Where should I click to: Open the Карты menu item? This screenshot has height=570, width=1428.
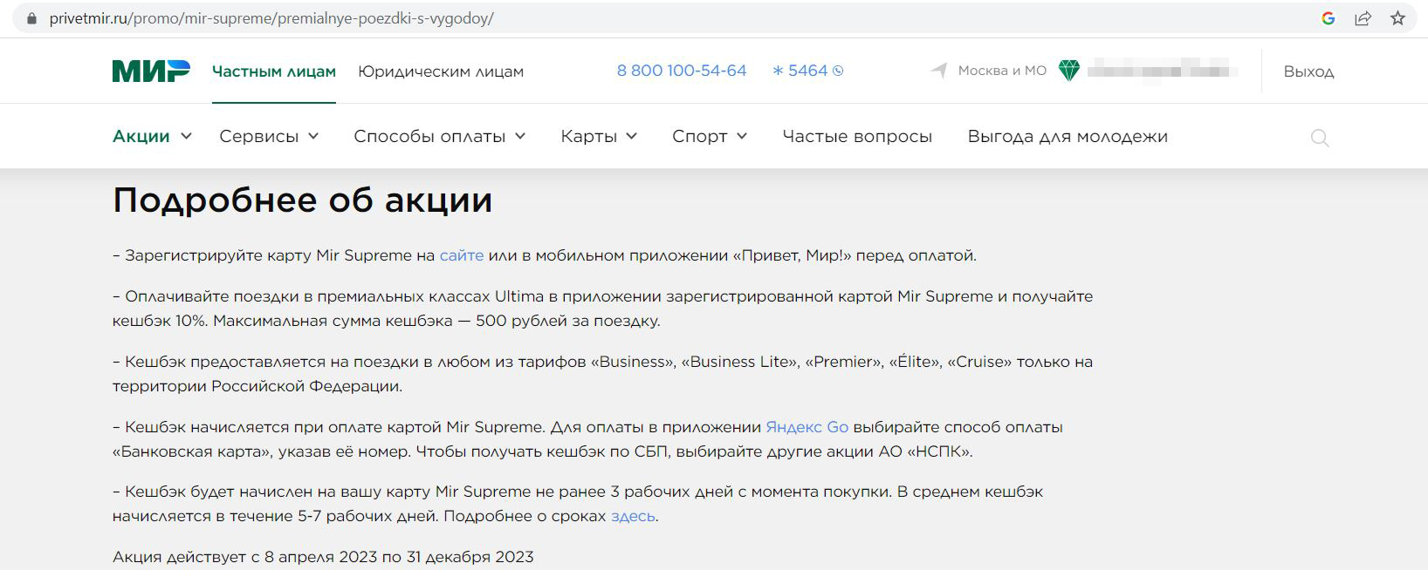click(x=589, y=137)
